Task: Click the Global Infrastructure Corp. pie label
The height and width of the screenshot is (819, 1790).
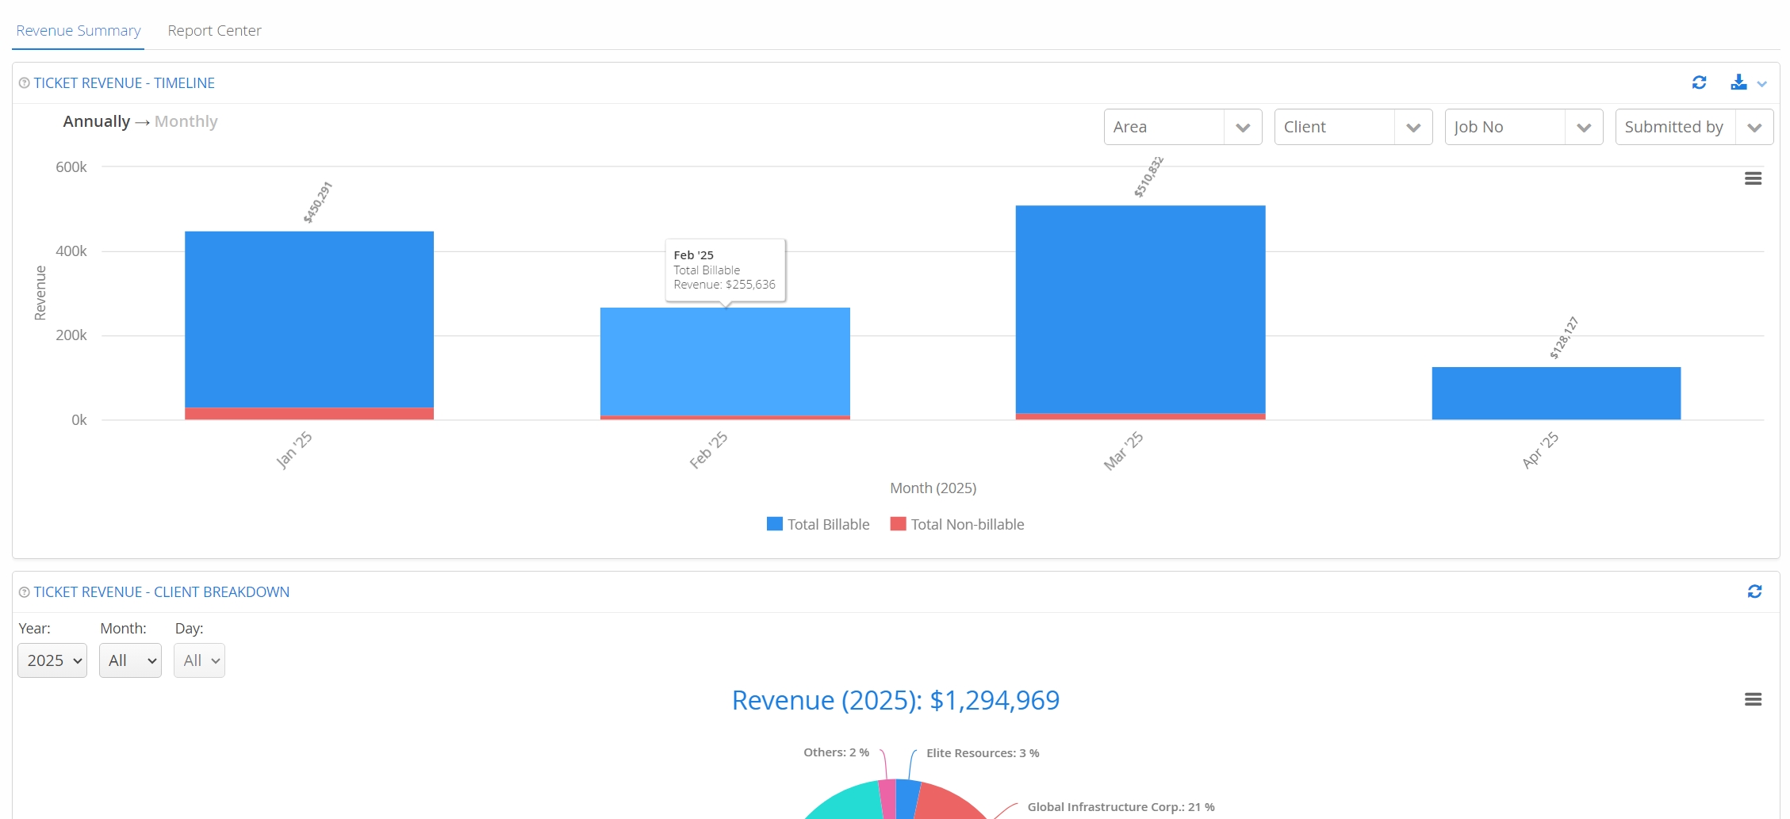Action: pos(1121,807)
